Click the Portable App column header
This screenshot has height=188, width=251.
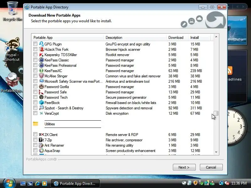click(x=68, y=38)
